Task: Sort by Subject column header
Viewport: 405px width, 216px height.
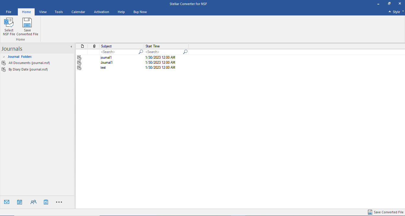Action: (122, 46)
